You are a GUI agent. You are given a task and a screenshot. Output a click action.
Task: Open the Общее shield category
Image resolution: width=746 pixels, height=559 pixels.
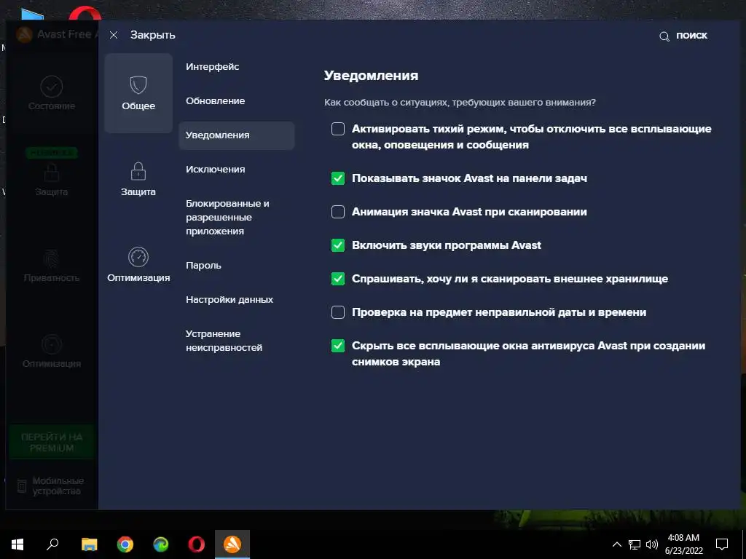138,93
